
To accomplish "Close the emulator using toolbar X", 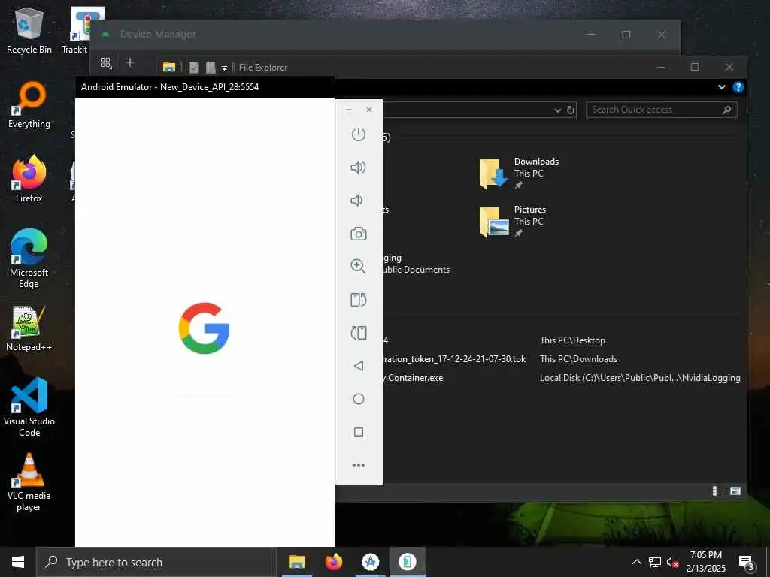I will (369, 110).
